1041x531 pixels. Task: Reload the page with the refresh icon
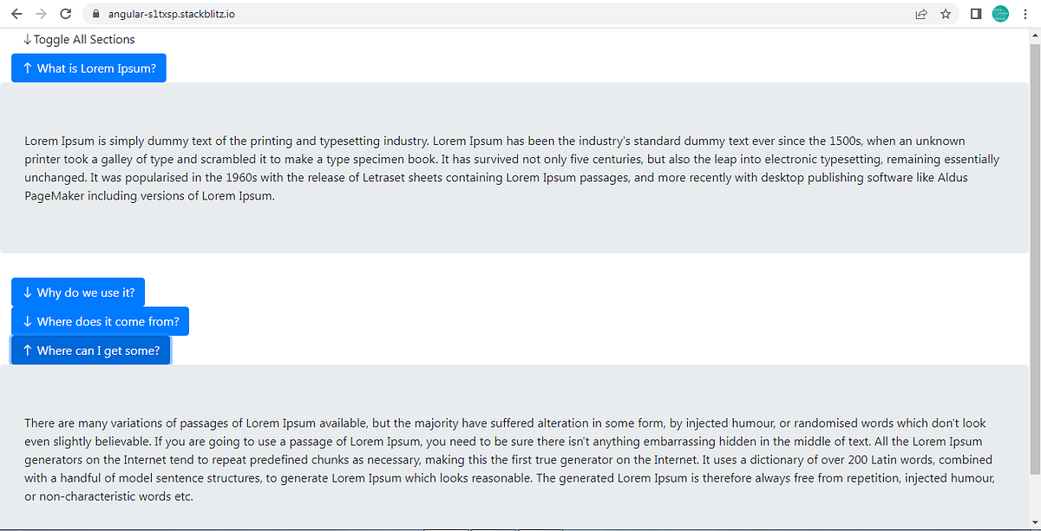point(65,14)
